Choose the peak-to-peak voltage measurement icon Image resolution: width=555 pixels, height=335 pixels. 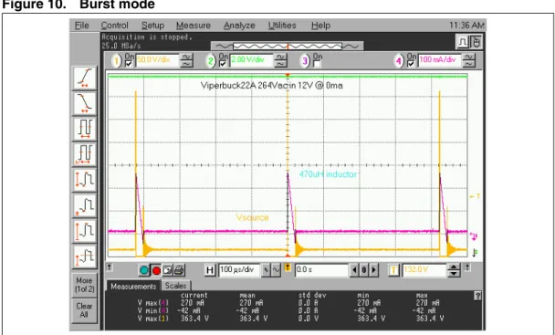click(x=84, y=180)
